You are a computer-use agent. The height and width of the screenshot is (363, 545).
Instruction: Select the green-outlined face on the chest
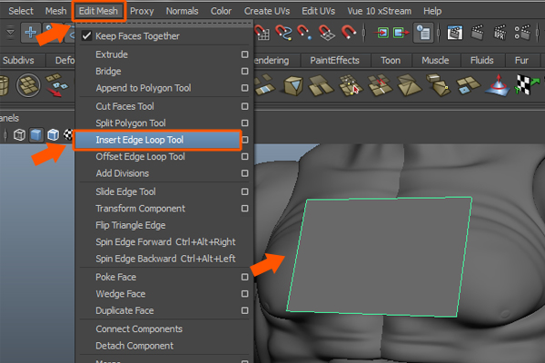tap(379, 257)
